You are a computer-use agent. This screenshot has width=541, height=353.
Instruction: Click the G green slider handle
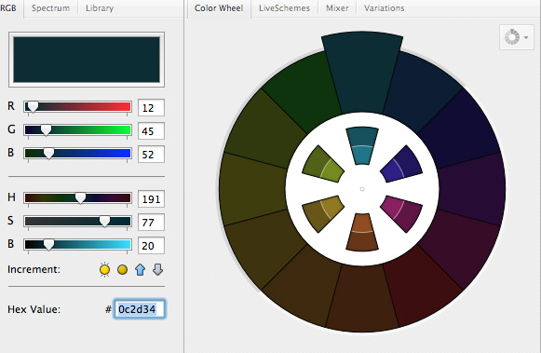point(46,130)
